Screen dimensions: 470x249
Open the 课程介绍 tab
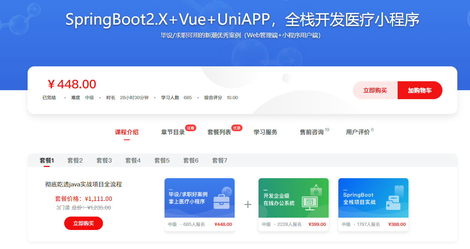tap(127, 132)
